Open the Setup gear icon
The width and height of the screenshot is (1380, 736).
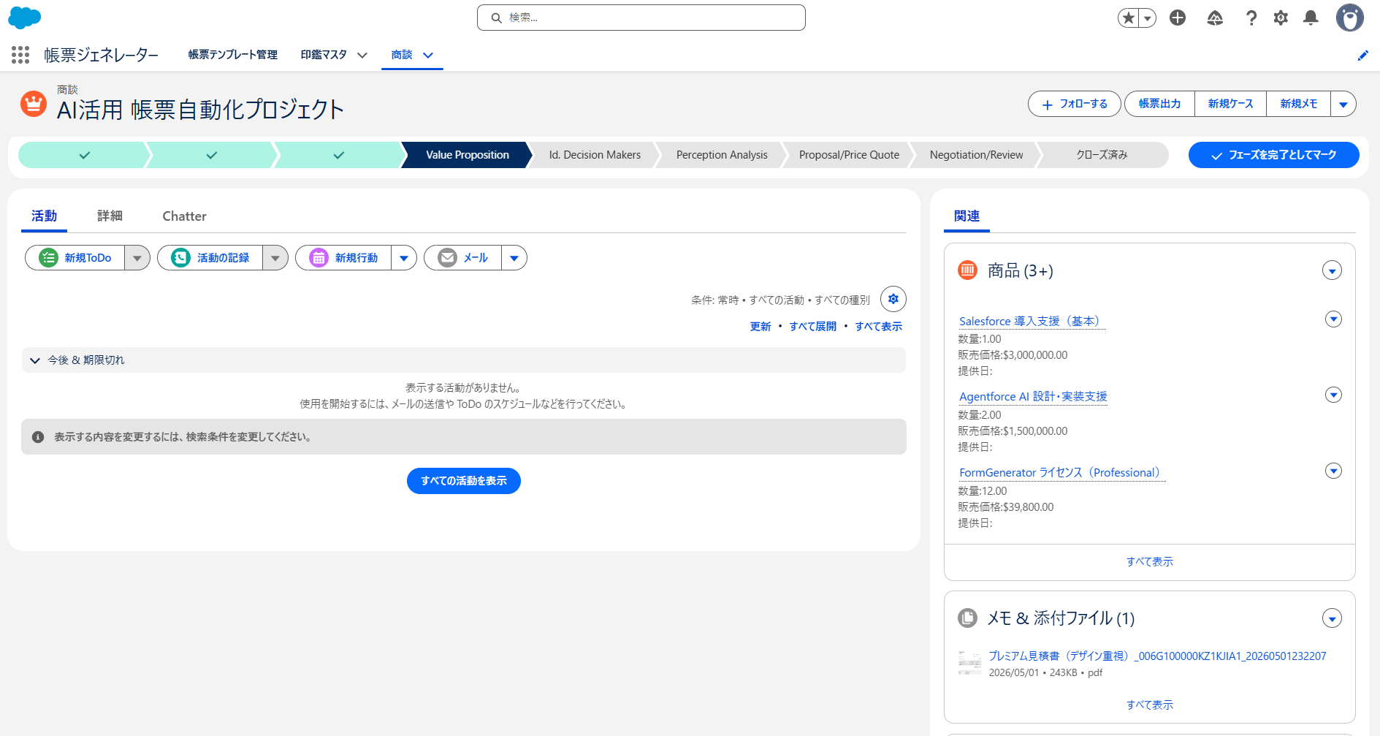(1281, 18)
